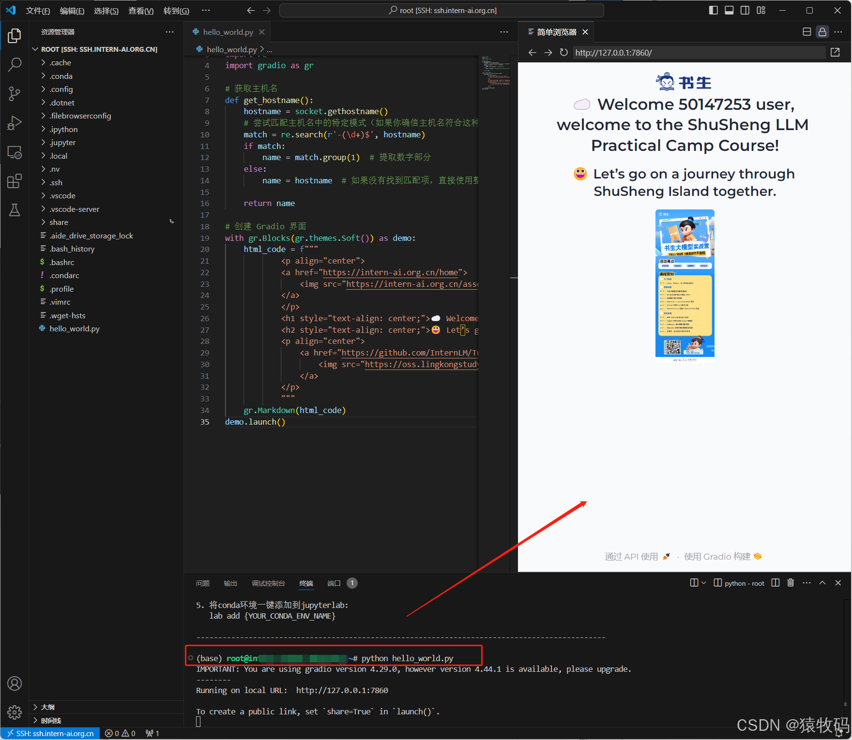The width and height of the screenshot is (852, 740).
Task: Expand the share folder
Action: [106, 222]
